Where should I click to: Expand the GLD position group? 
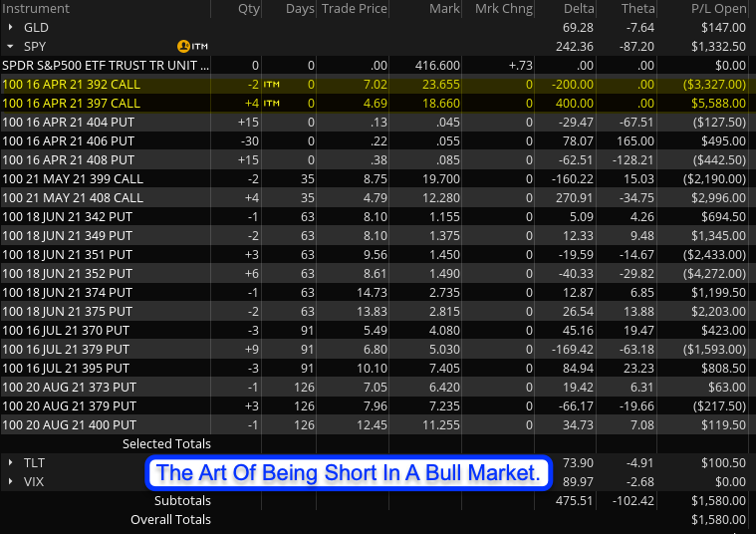pyautogui.click(x=10, y=28)
